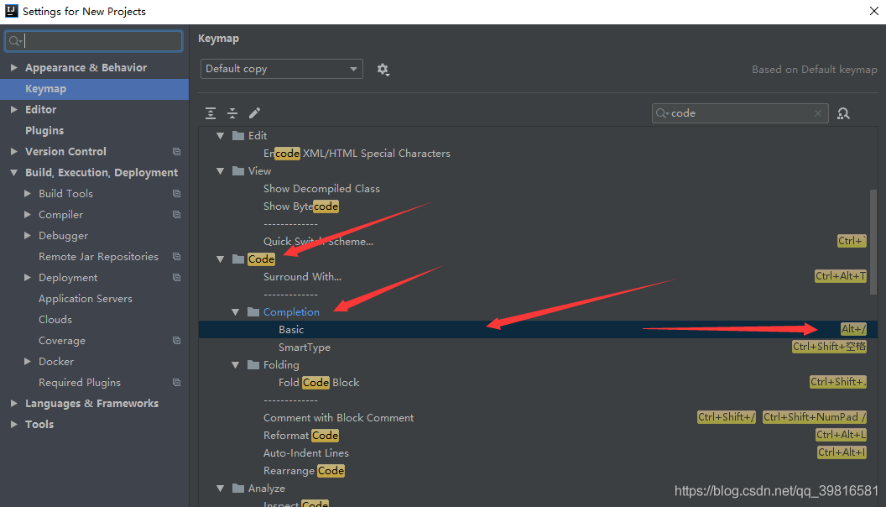
Task: Select Keymap in settings sidebar
Action: [x=94, y=89]
